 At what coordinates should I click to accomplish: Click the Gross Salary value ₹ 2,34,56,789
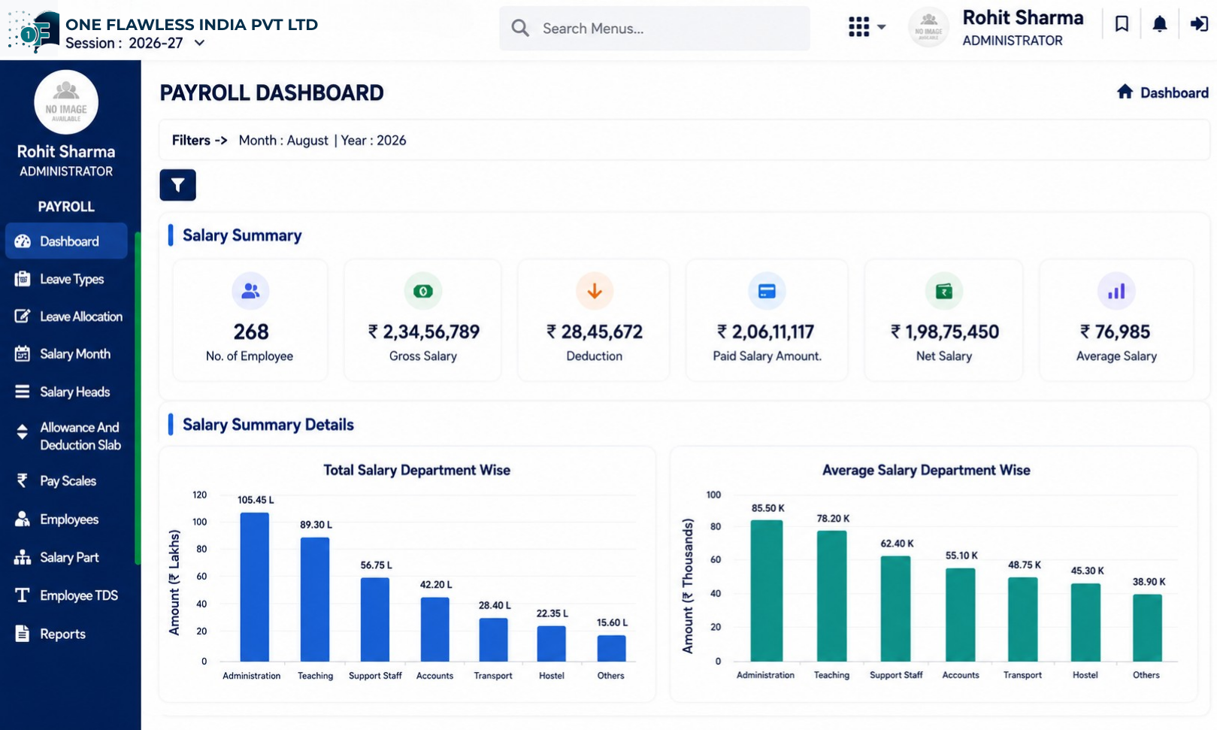[x=423, y=332]
